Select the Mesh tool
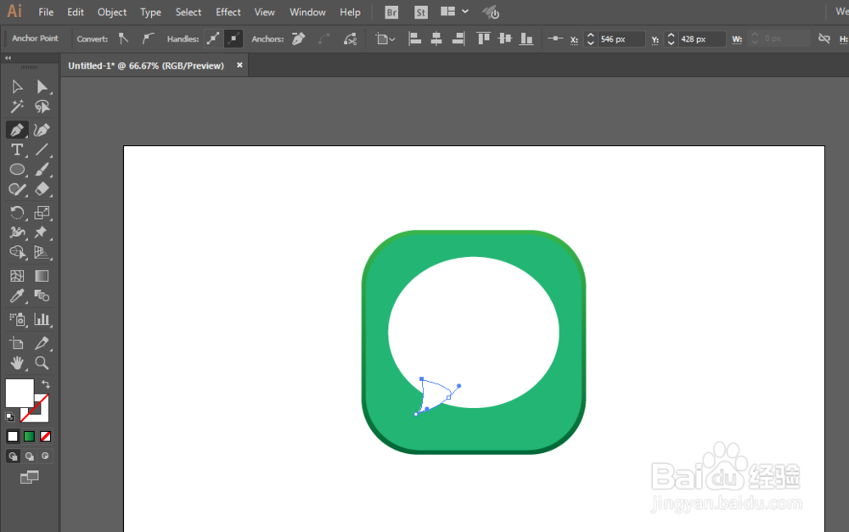 pyautogui.click(x=17, y=276)
